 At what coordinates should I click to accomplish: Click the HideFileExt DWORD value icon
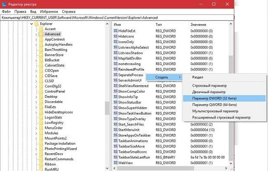[115, 31]
